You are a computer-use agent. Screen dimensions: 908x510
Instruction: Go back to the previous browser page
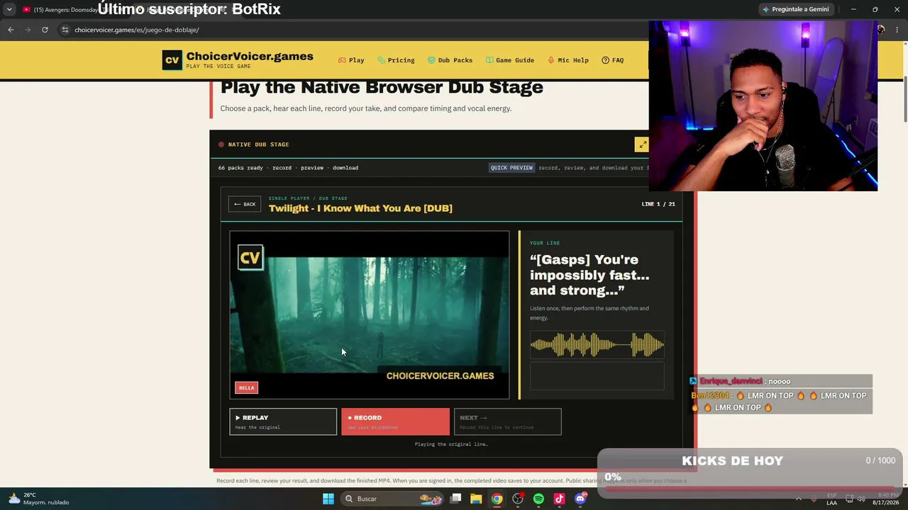point(11,30)
